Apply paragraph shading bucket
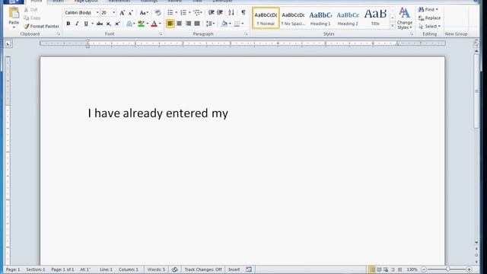The height and width of the screenshot is (274, 487). point(224,24)
